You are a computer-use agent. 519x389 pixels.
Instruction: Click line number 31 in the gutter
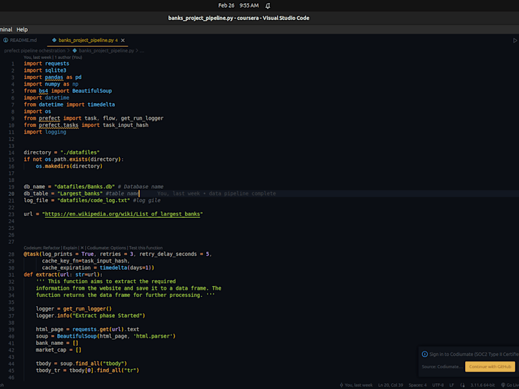pos(11,275)
